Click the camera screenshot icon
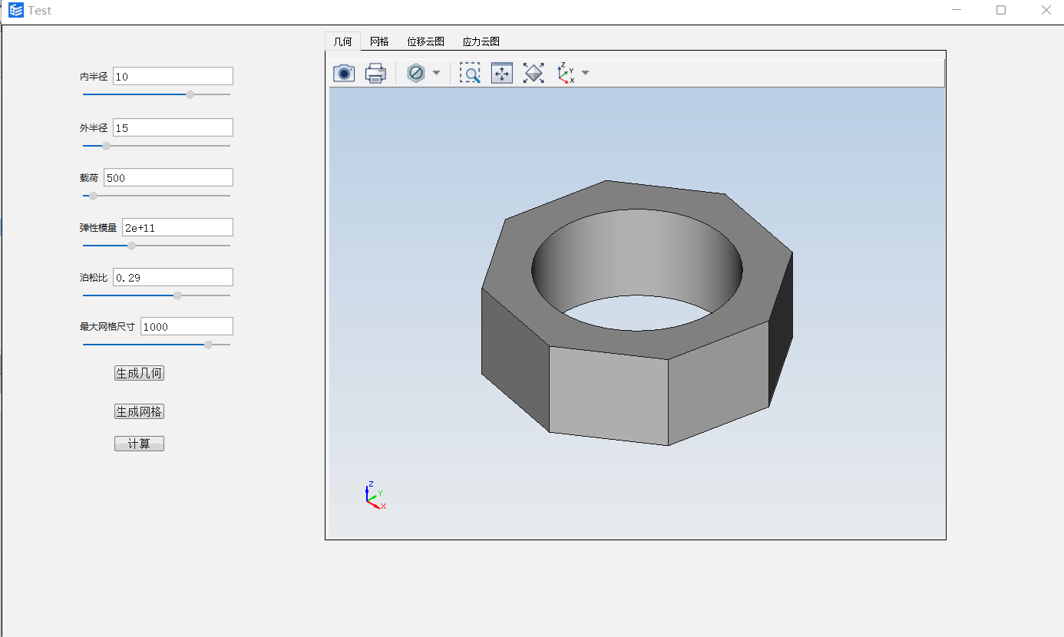Screen dimensions: 1064x637 [344, 73]
